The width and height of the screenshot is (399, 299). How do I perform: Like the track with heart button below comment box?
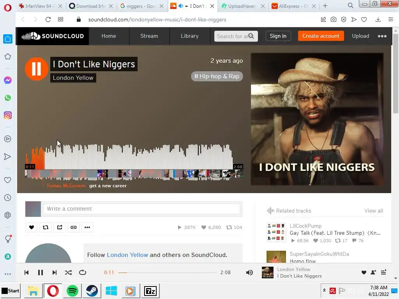pyautogui.click(x=32, y=227)
